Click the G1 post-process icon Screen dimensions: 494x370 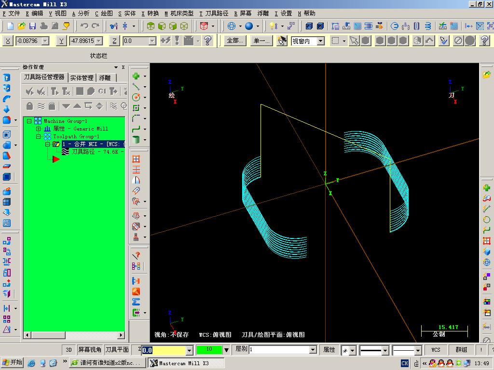pos(102,92)
